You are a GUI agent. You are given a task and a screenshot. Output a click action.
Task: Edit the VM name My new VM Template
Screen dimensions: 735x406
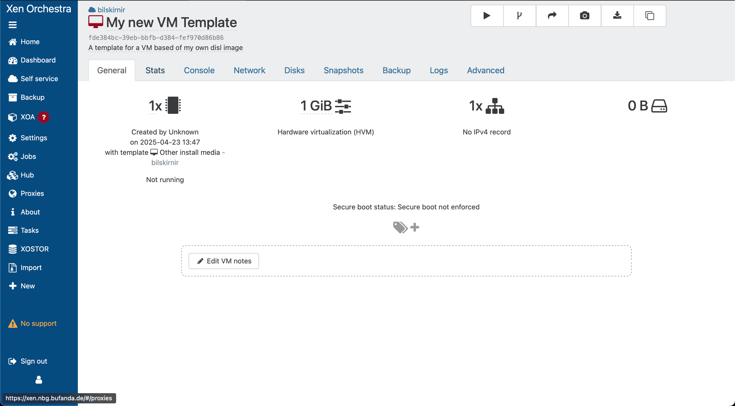171,22
